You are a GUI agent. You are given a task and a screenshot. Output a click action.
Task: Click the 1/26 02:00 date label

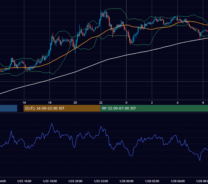coord(152,181)
